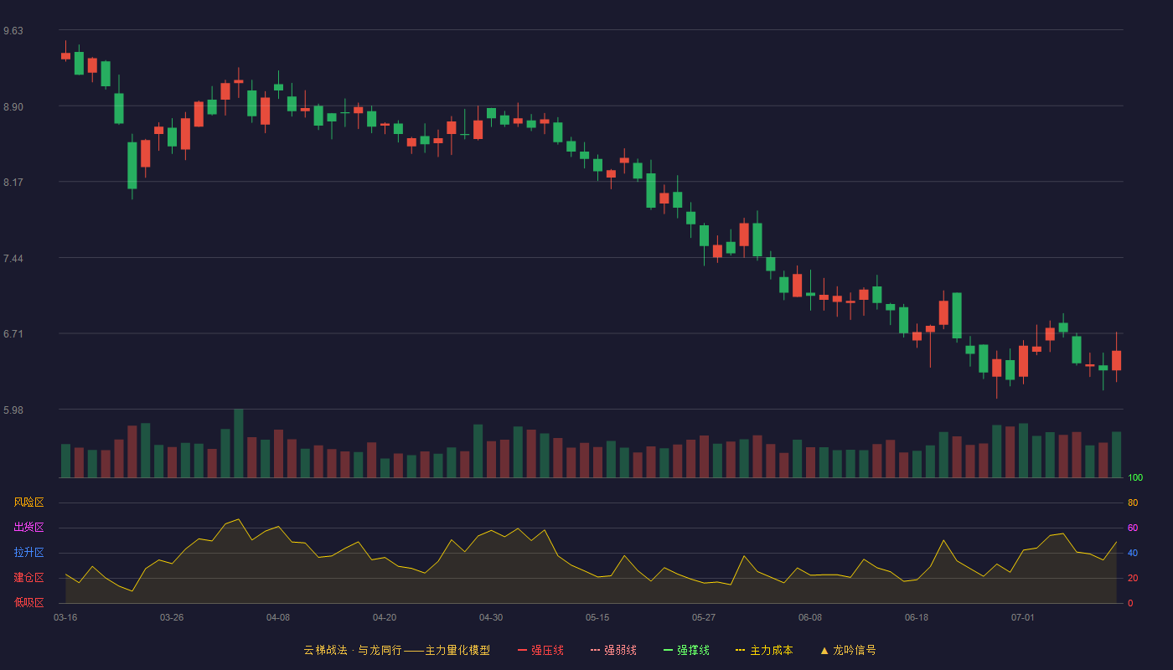Click the 拉升区 zone label
This screenshot has height=670, width=1173.
[x=28, y=553]
